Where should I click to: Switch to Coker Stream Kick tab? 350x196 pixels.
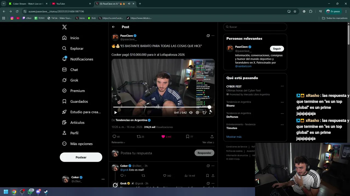pyautogui.click(x=27, y=4)
